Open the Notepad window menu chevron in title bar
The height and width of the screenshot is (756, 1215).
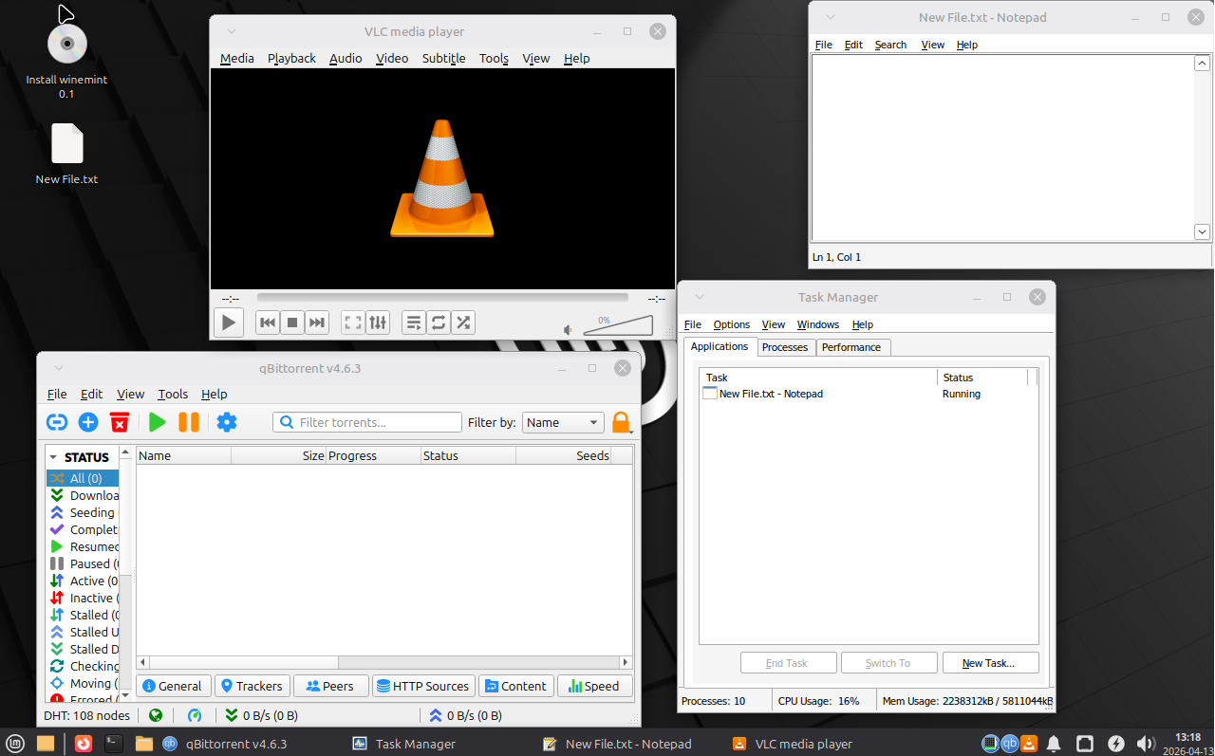pyautogui.click(x=830, y=17)
